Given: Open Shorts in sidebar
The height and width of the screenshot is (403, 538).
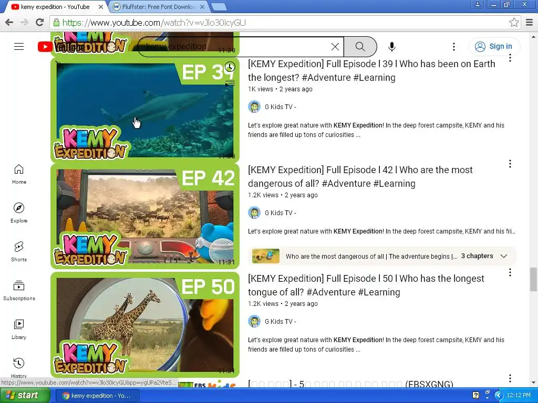Looking at the screenshot, I should [19, 251].
